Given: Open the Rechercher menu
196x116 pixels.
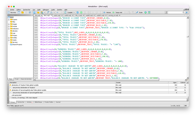Looking at the screenshot, I should coord(27,10).
